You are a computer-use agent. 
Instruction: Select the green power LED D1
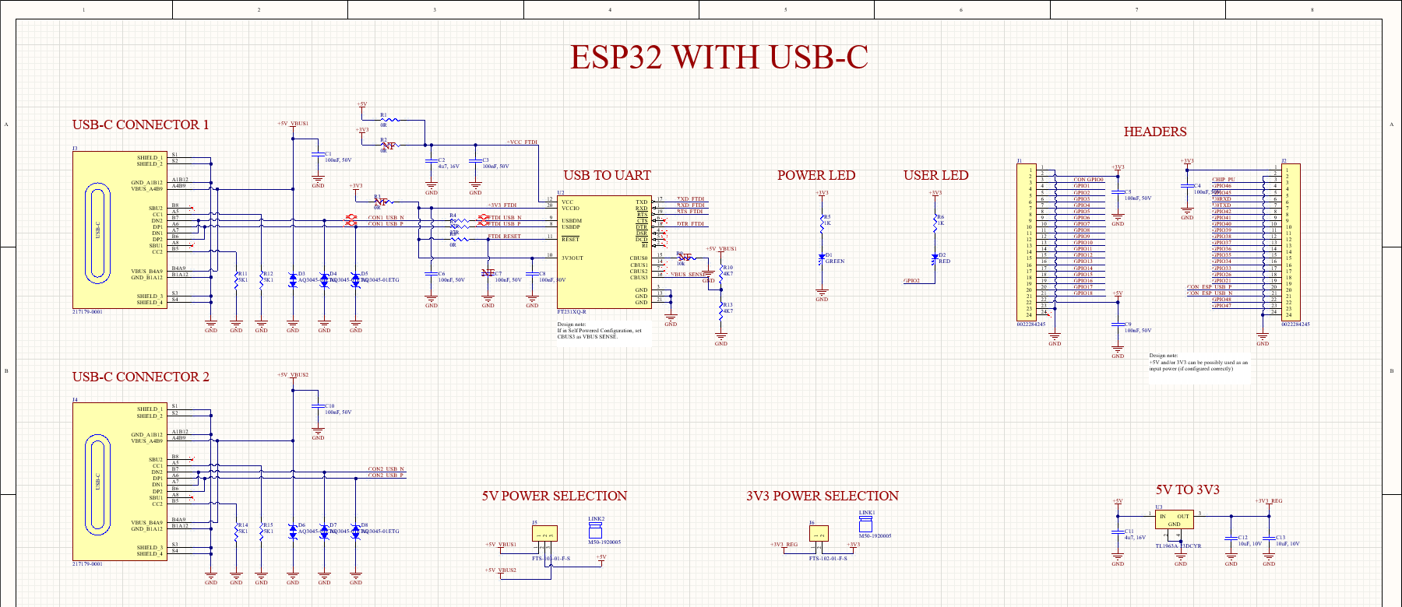click(822, 258)
